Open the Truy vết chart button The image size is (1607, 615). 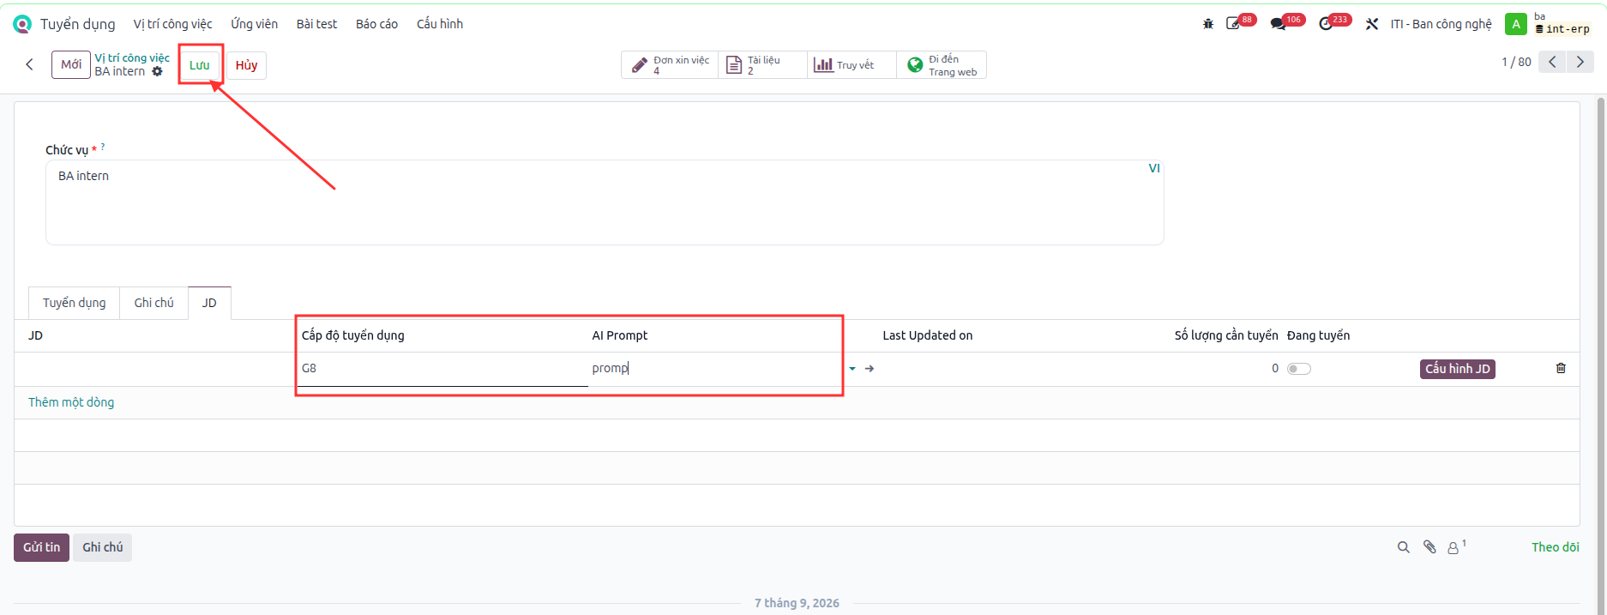tap(852, 65)
